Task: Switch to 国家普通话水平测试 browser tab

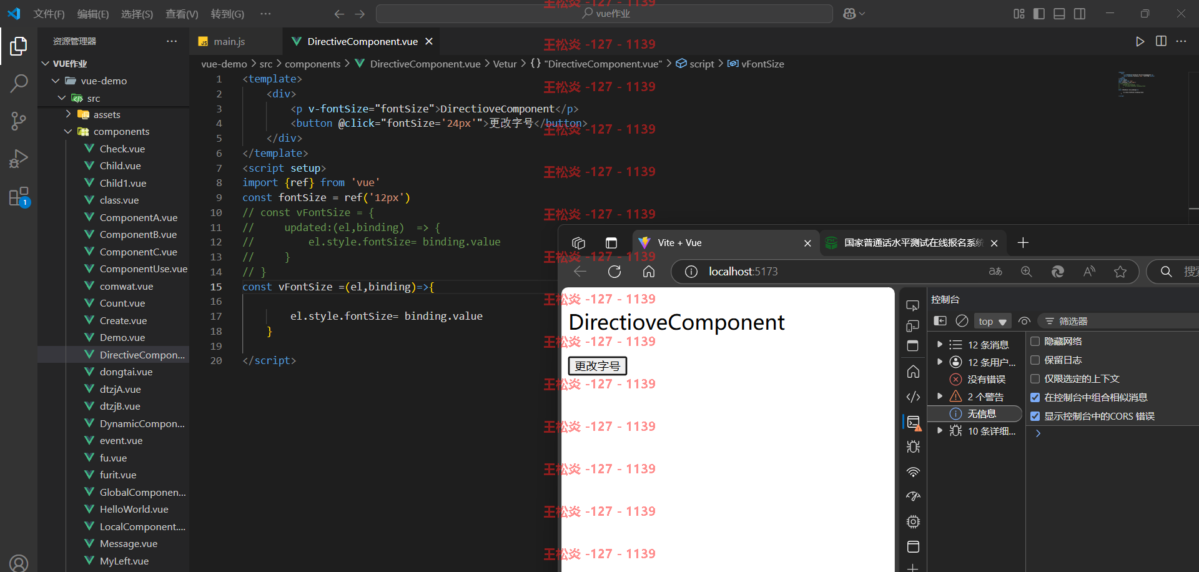Action: pos(914,243)
